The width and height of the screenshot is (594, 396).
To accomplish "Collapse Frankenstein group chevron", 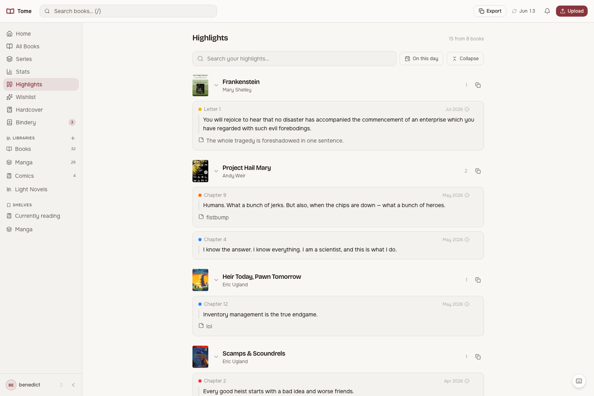I will pyautogui.click(x=216, y=85).
